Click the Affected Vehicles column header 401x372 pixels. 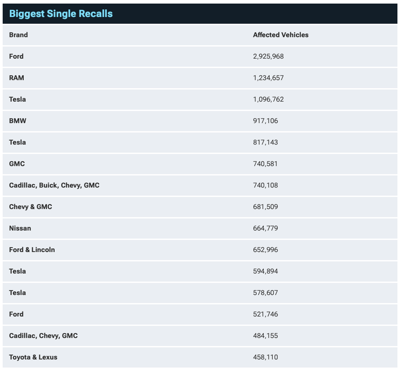coord(281,35)
